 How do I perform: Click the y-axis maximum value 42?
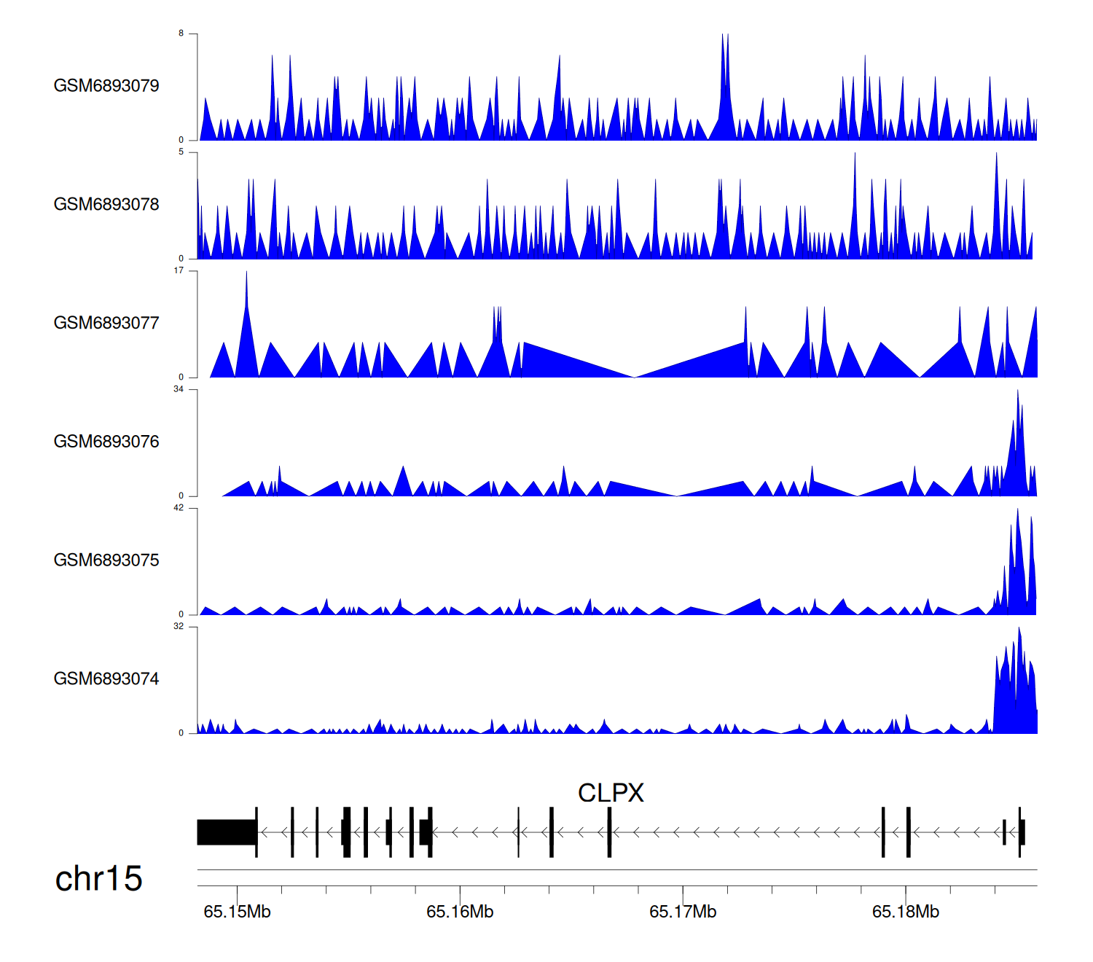(179, 508)
